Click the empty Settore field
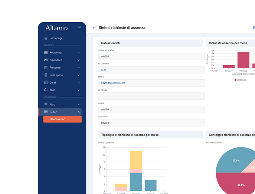This screenshot has height=194, width=255. pos(151,96)
